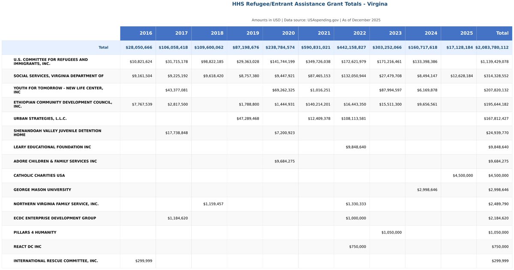Click 2025 total $17,128,184
This screenshot has width=514, height=270.
[x=460, y=48]
